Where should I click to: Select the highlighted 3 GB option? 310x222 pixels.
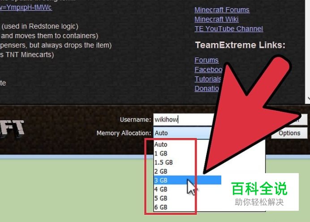pos(187,180)
